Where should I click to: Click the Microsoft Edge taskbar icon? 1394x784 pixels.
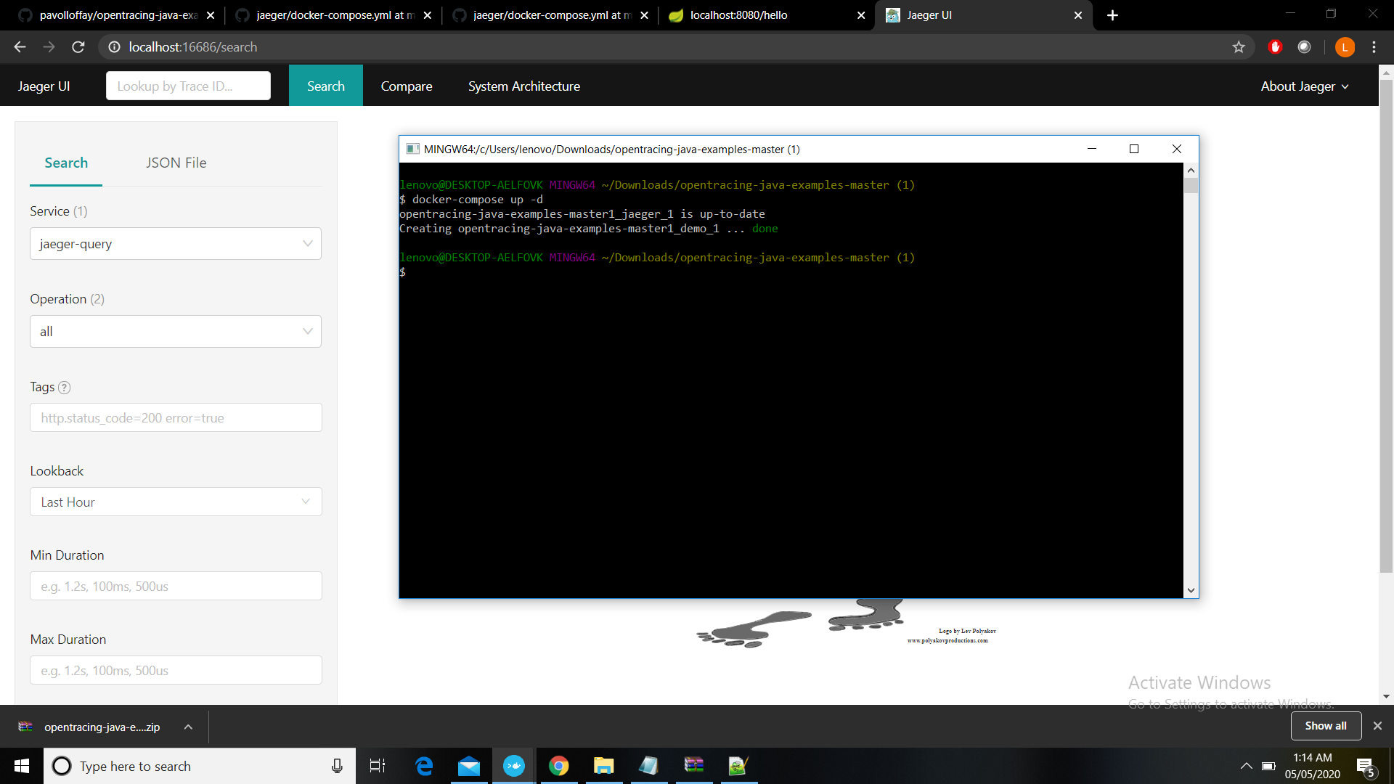[x=424, y=766]
